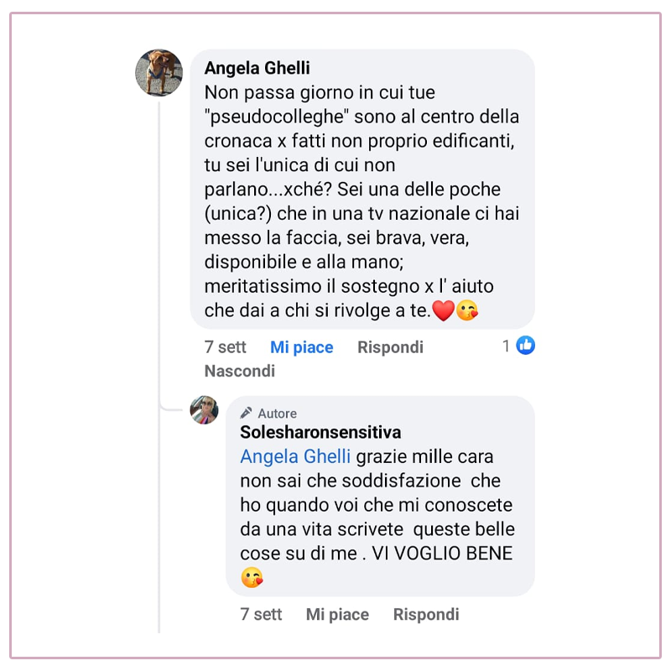Reply to Solesharonsensitiva's comment
Image resolution: width=671 pixels, height=671 pixels.
click(426, 615)
